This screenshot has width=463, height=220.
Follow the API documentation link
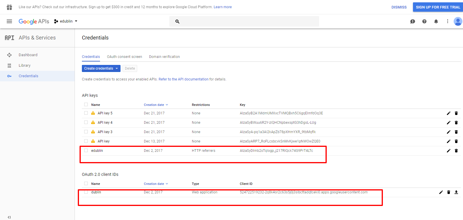183,79
